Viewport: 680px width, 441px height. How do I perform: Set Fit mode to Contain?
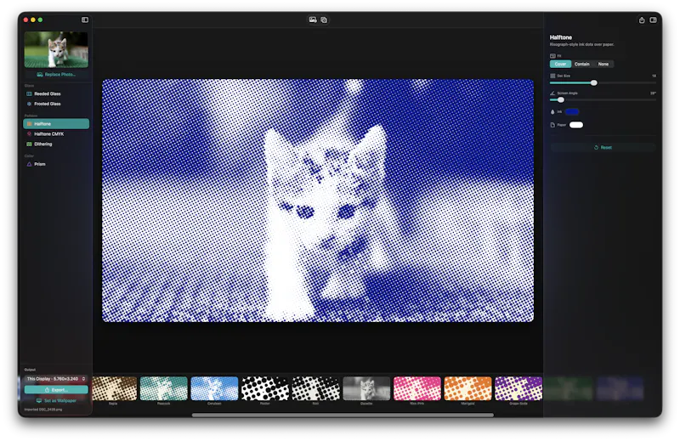pos(581,65)
